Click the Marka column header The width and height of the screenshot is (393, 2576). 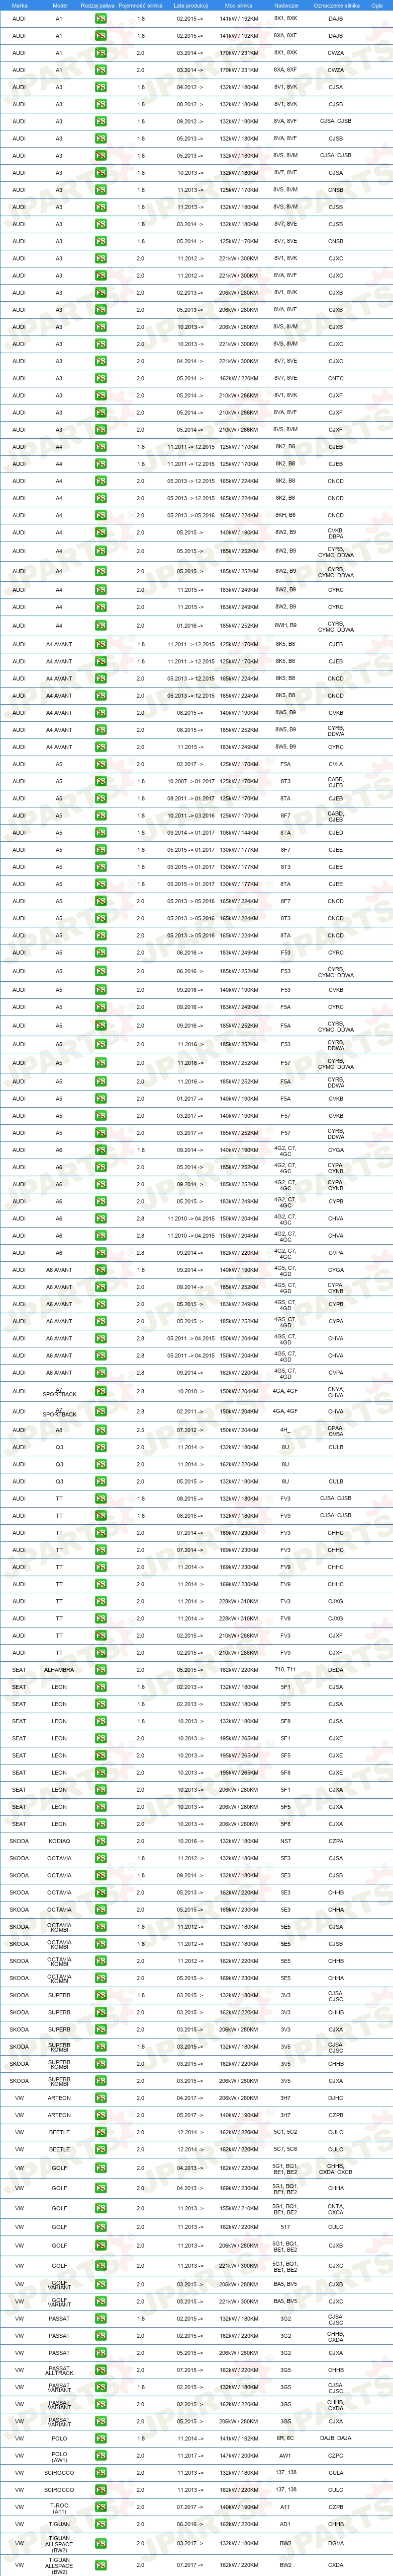coord(19,5)
